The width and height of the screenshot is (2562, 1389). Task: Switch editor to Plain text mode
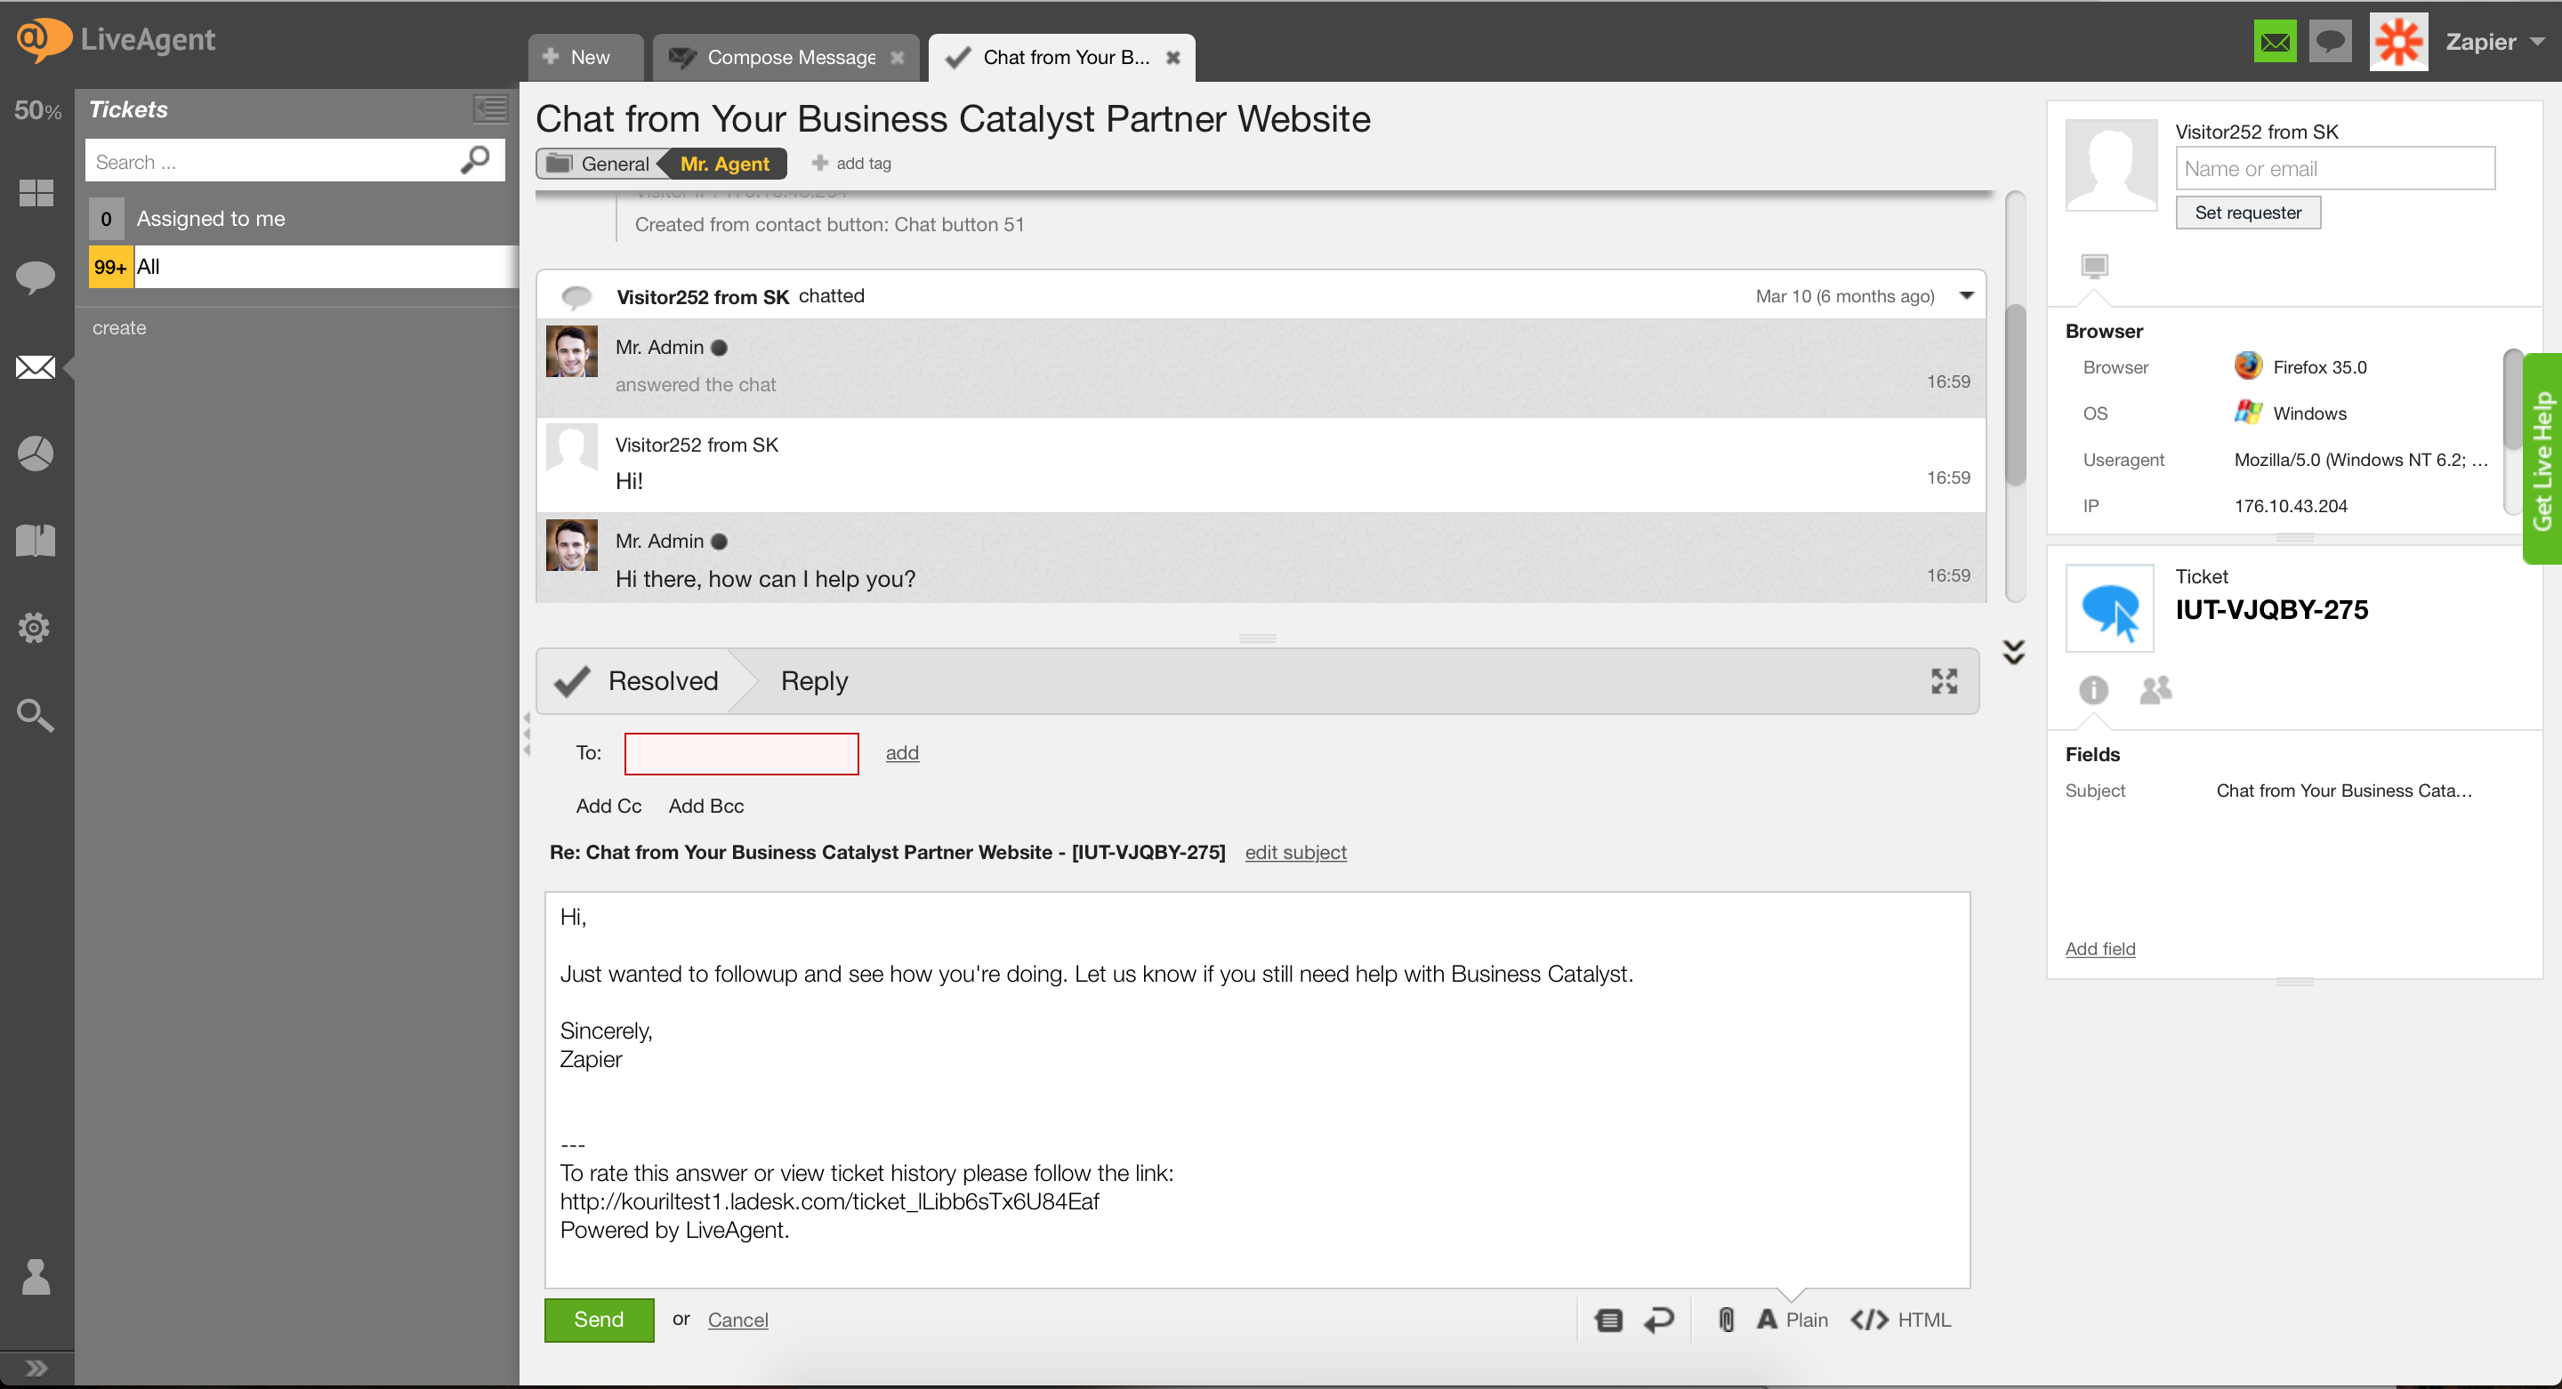(x=1793, y=1321)
